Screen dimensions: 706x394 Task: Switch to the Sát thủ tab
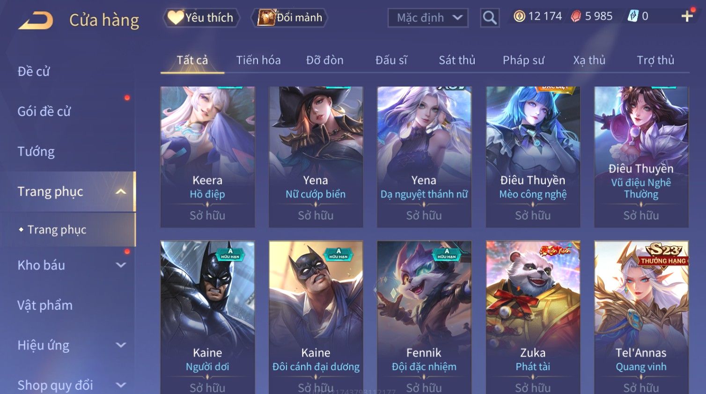(x=457, y=60)
